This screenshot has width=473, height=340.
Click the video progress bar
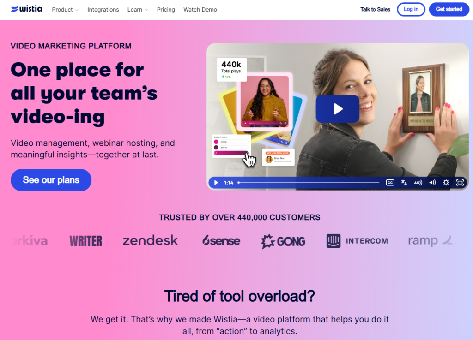click(x=309, y=183)
